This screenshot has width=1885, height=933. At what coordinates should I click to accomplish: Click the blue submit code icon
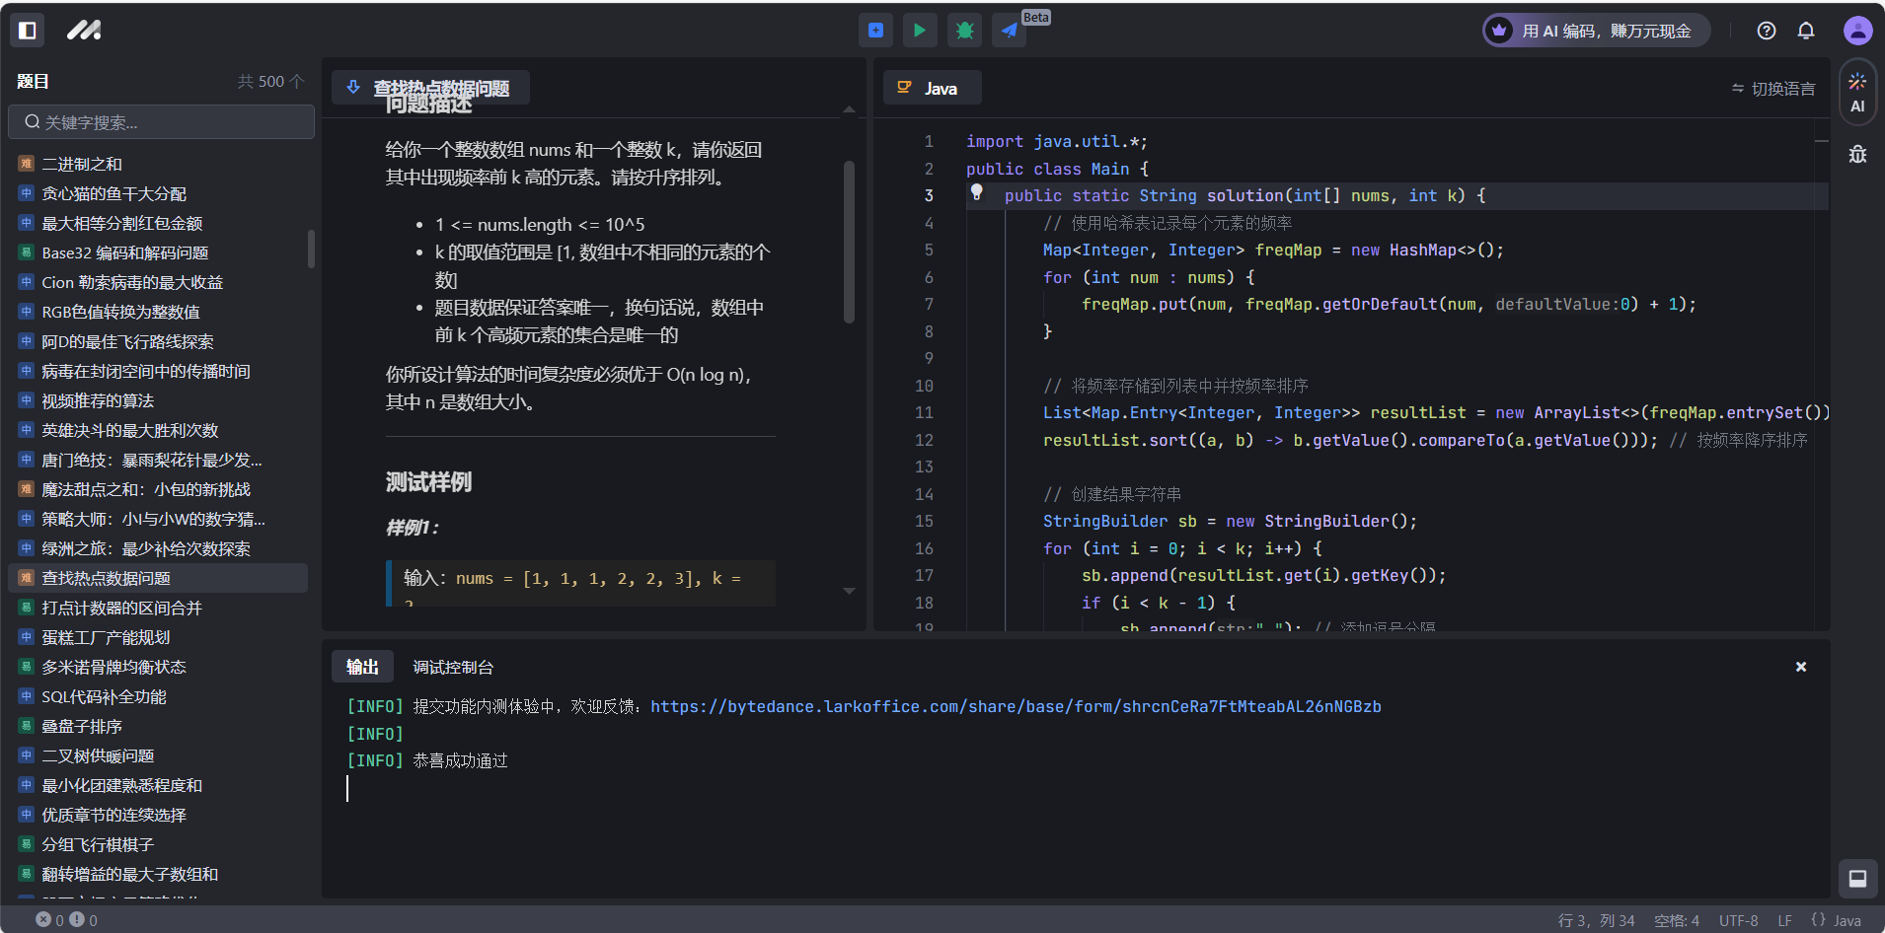point(875,31)
